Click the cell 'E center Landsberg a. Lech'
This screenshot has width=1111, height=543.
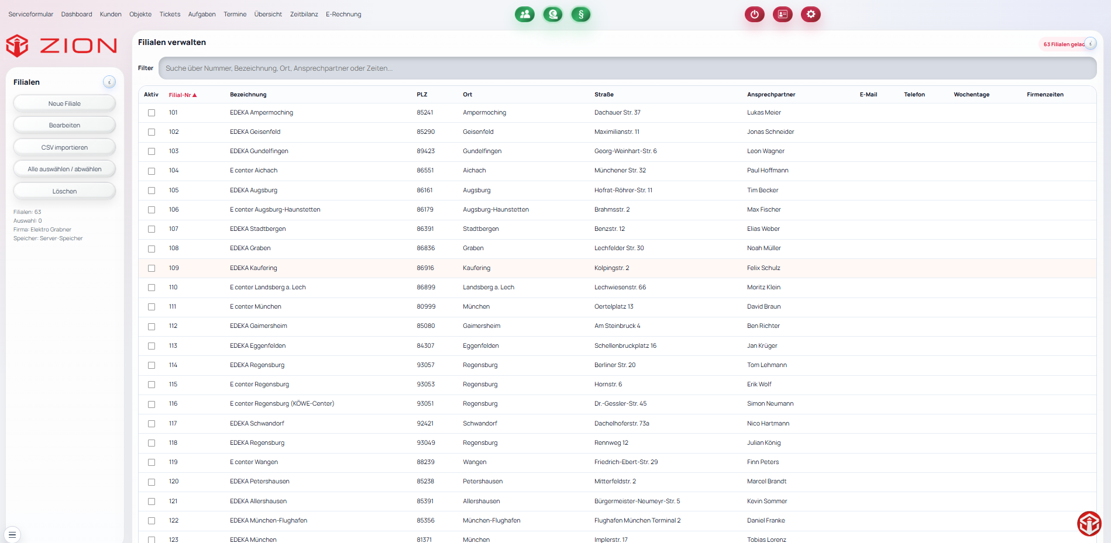point(268,288)
